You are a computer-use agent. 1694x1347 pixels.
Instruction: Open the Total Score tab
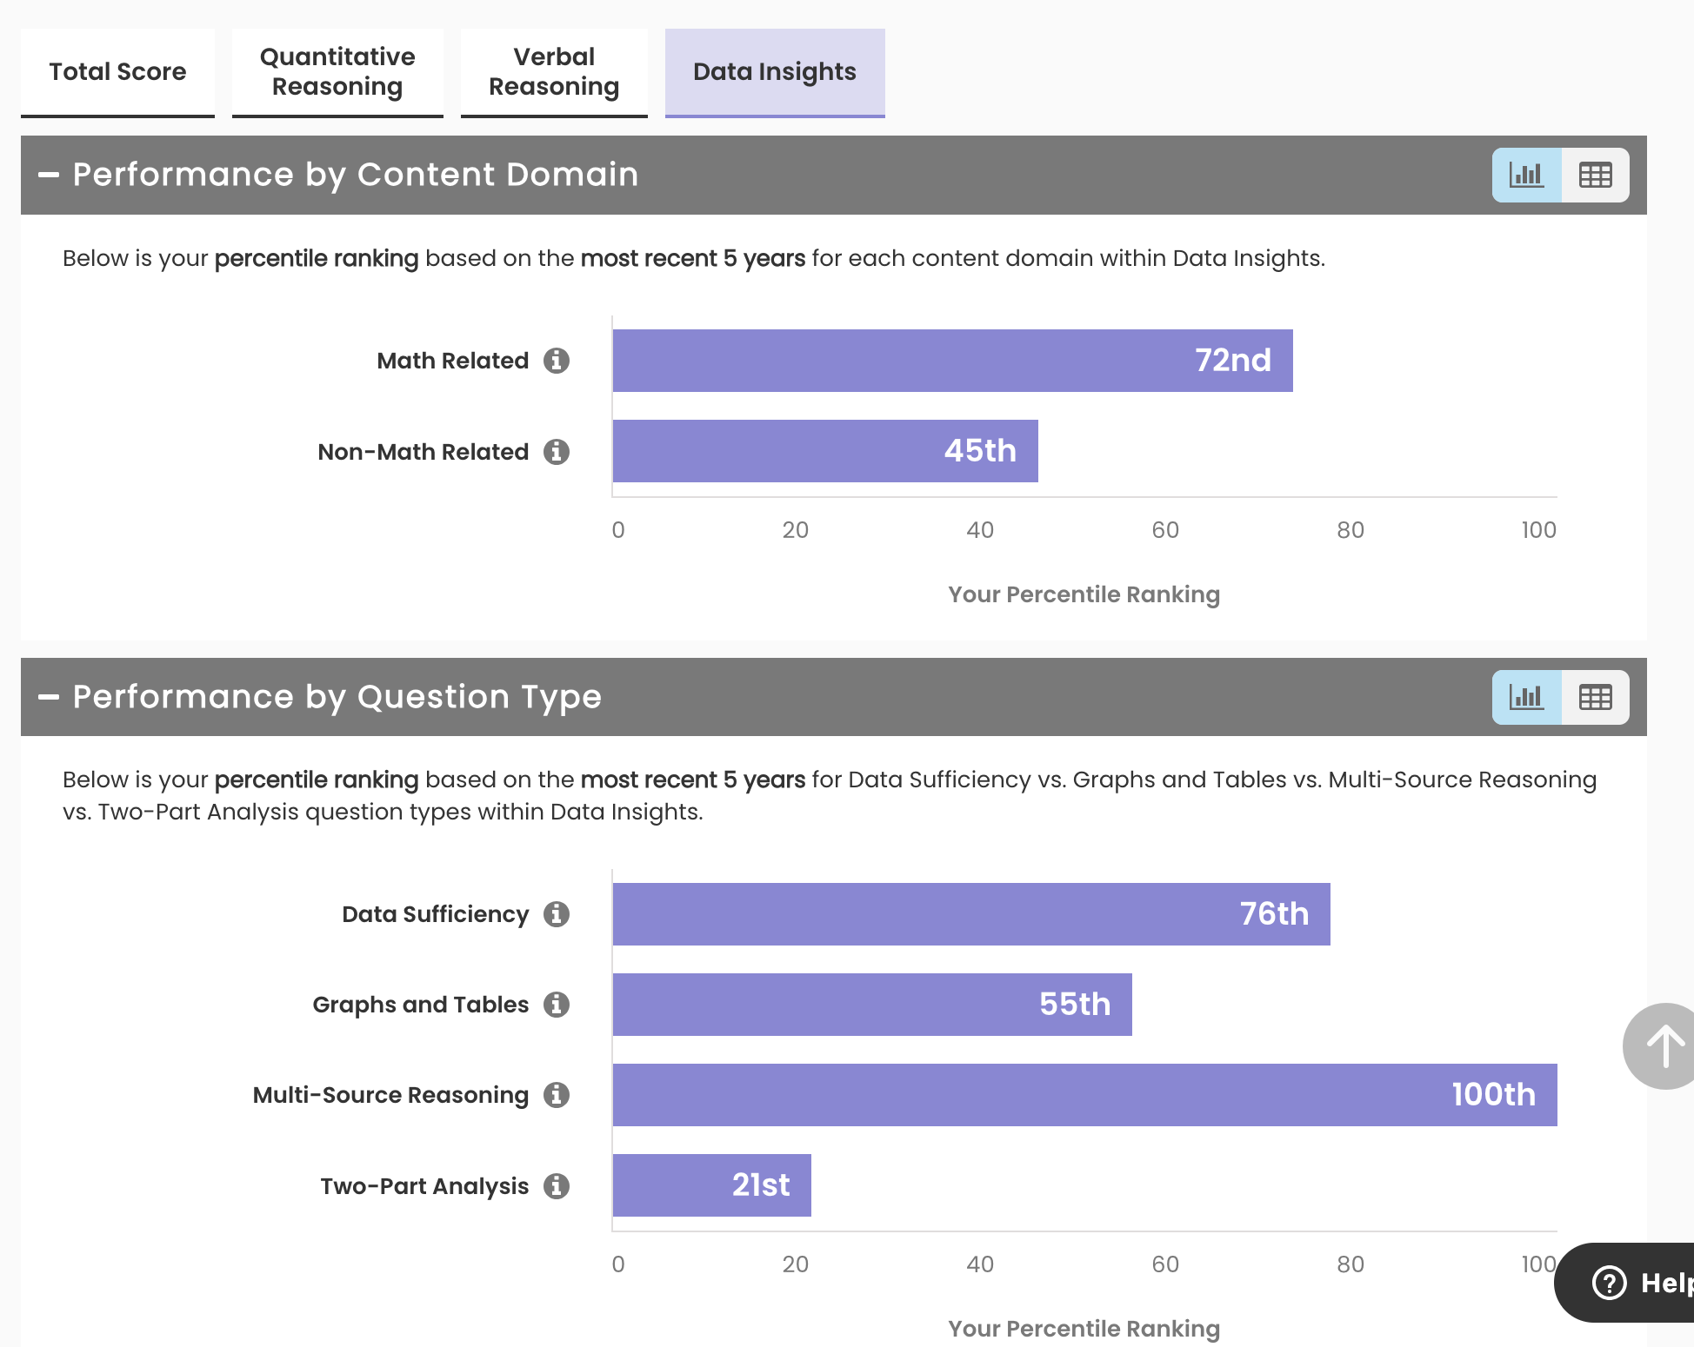pos(117,72)
